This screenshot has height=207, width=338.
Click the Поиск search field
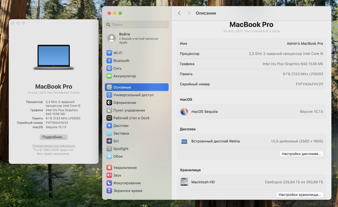point(137,25)
